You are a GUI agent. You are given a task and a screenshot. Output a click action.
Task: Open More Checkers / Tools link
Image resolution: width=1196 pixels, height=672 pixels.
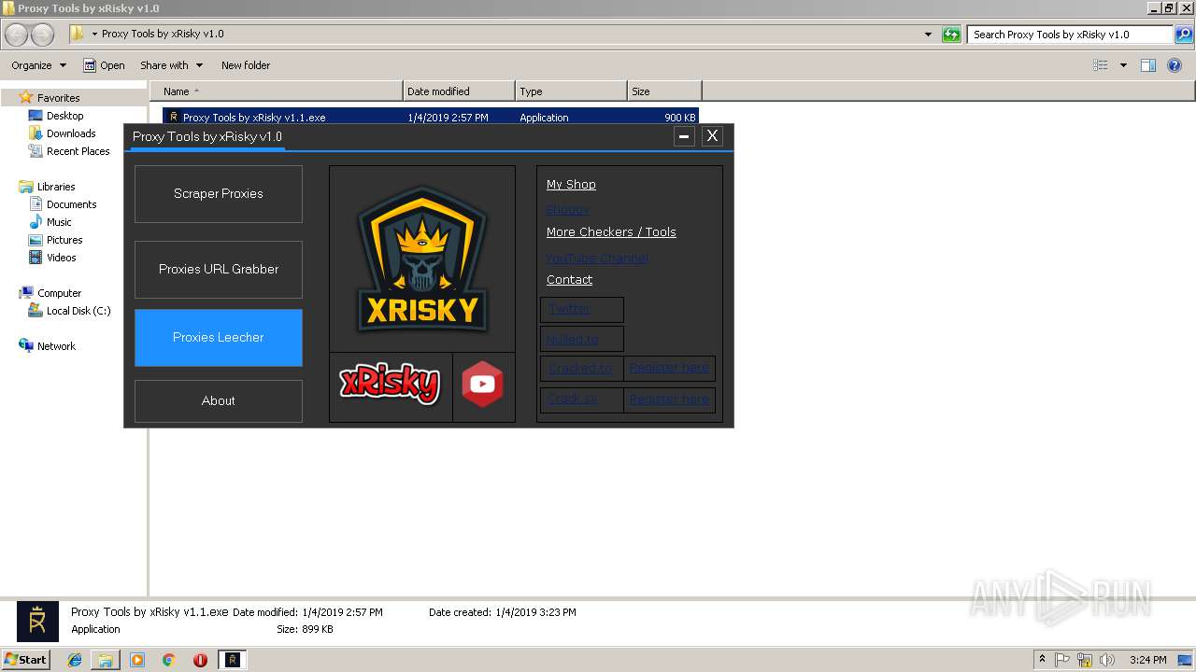(611, 232)
